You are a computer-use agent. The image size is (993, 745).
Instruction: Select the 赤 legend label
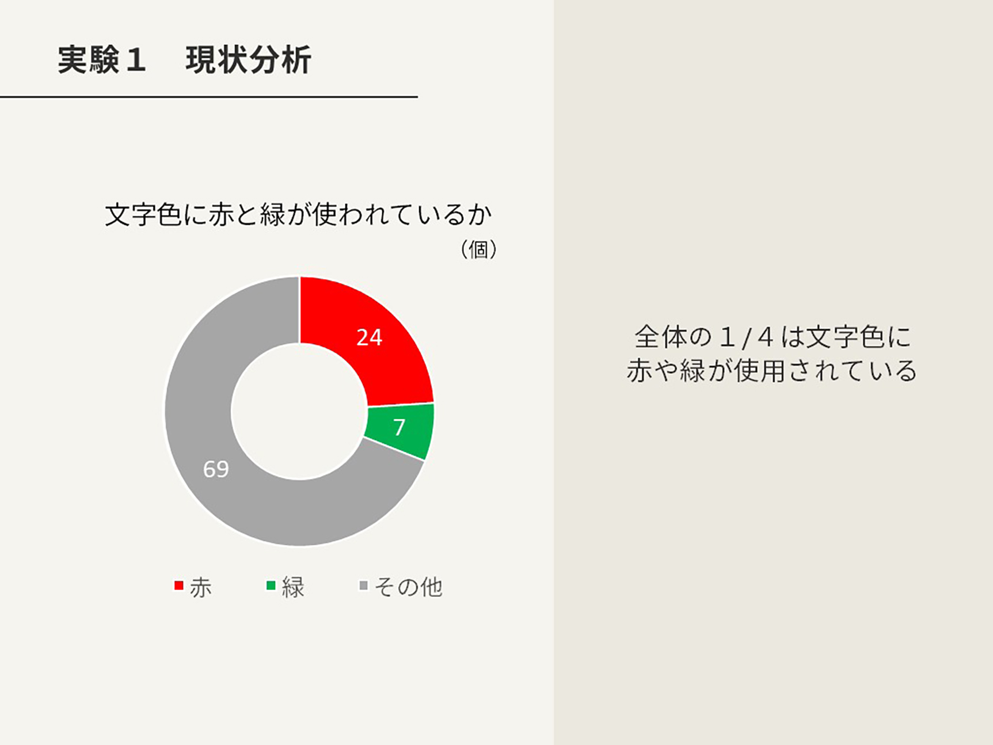pyautogui.click(x=201, y=587)
